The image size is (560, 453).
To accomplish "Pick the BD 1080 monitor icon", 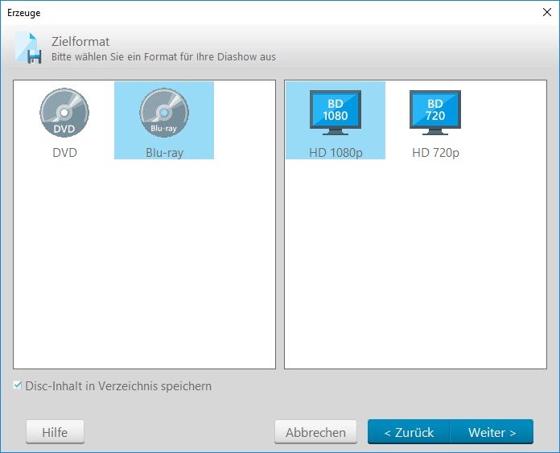I will [x=336, y=113].
